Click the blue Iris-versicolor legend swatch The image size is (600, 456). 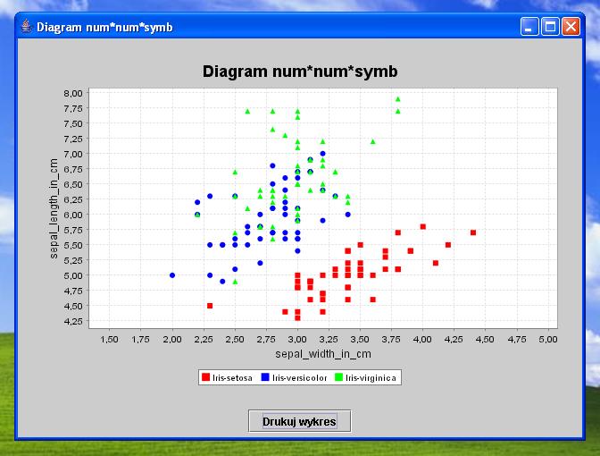point(265,377)
